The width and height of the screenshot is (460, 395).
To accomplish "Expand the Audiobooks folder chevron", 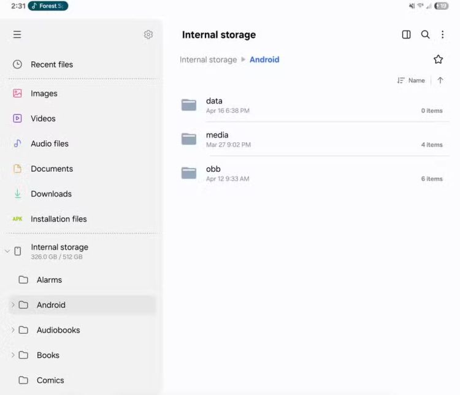I will [13, 330].
